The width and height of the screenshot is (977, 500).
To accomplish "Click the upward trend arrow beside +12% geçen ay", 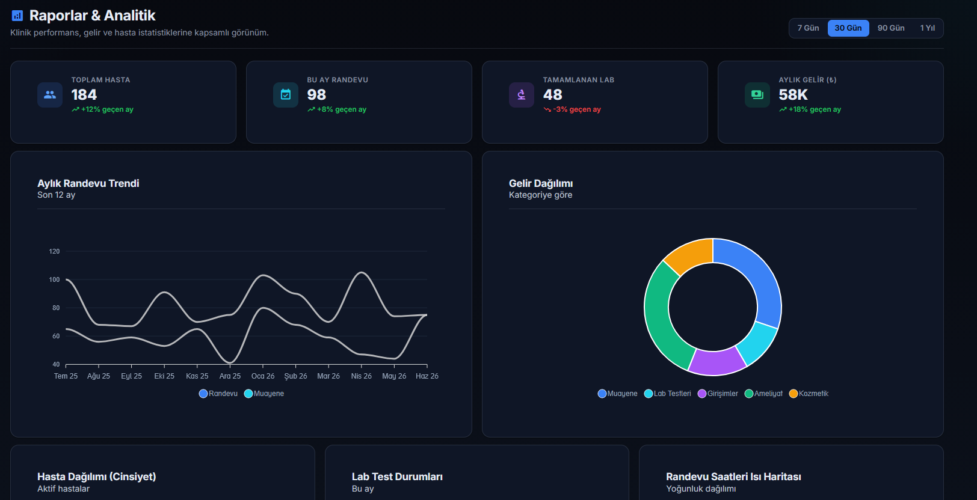I will pyautogui.click(x=75, y=109).
